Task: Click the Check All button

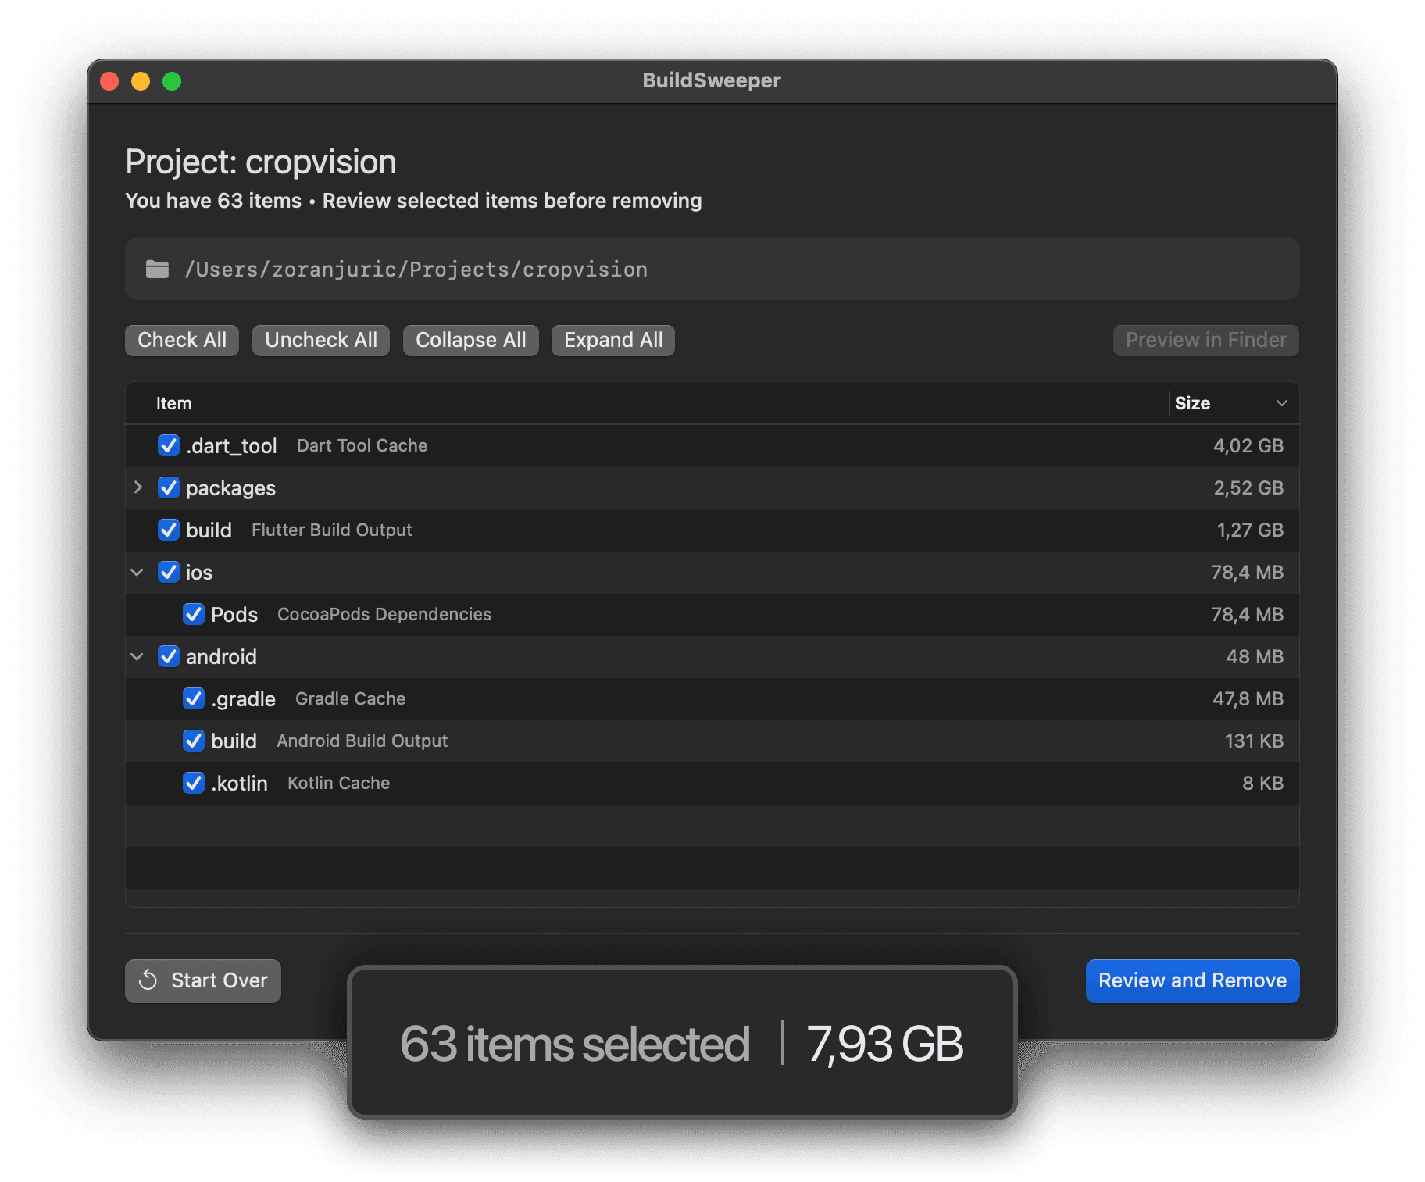Action: tap(181, 340)
